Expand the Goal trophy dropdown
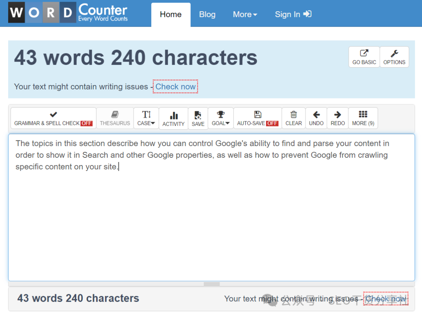Viewport: 422px width, 317px height. pyautogui.click(x=220, y=118)
